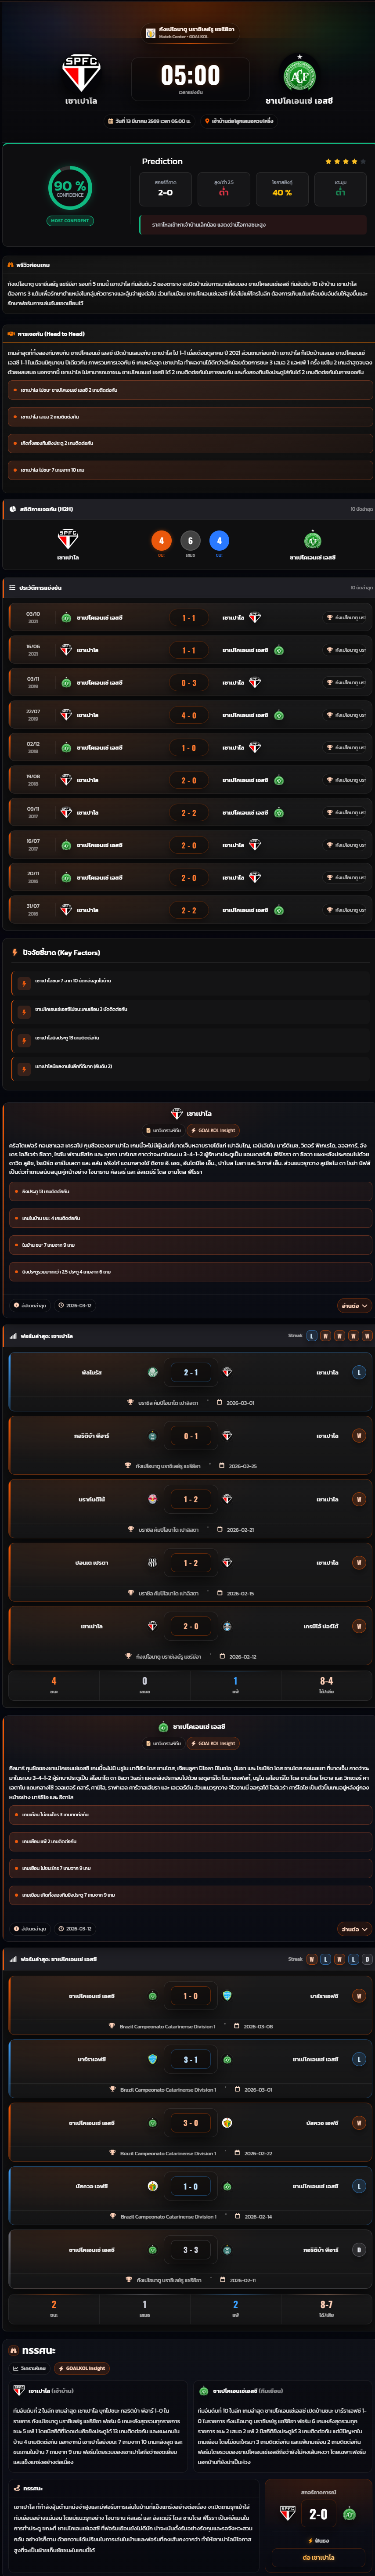The height and width of the screenshot is (2576, 375).
Task: Click the MOST CONFIDENT badge
Action: (70, 221)
